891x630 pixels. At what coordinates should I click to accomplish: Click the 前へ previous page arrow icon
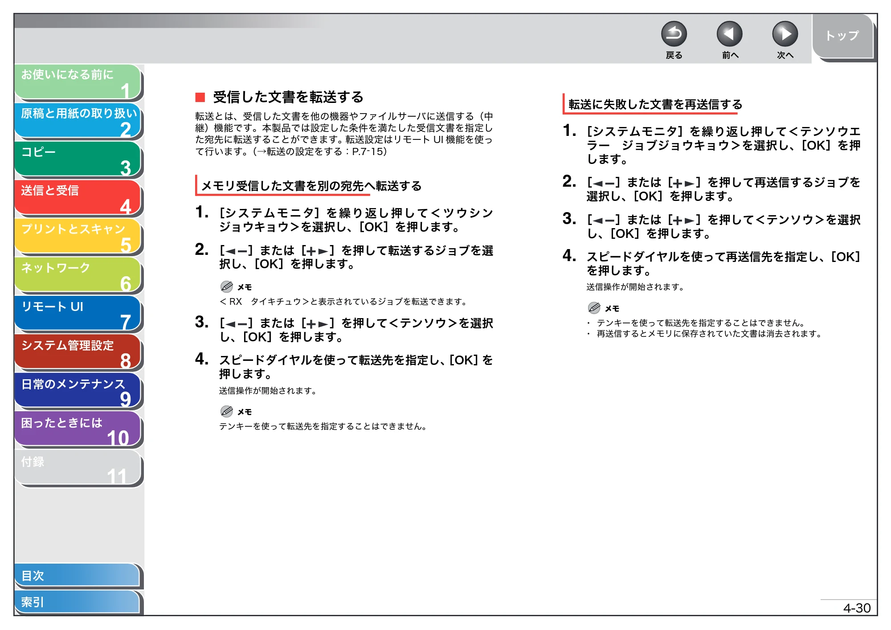tap(729, 34)
